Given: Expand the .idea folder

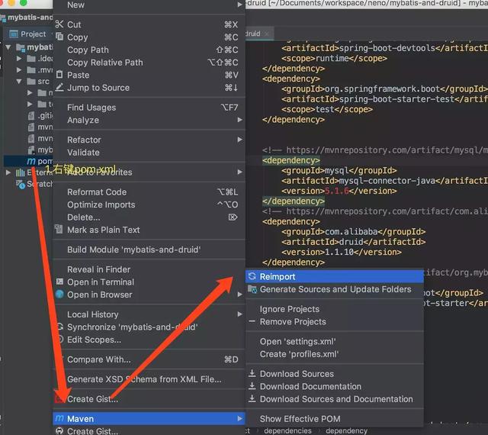Looking at the screenshot, I should pos(19,59).
